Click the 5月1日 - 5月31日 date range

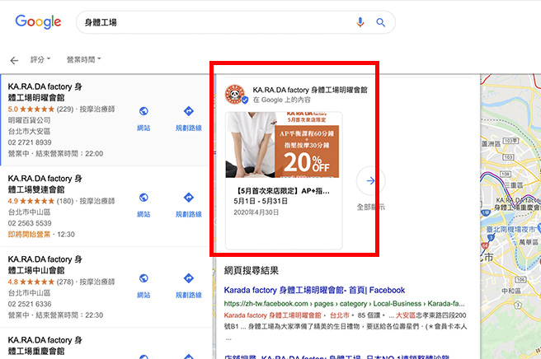261,201
